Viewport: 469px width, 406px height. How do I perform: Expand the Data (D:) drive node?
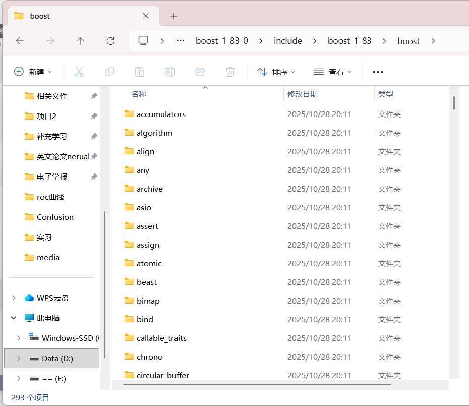[x=19, y=359]
